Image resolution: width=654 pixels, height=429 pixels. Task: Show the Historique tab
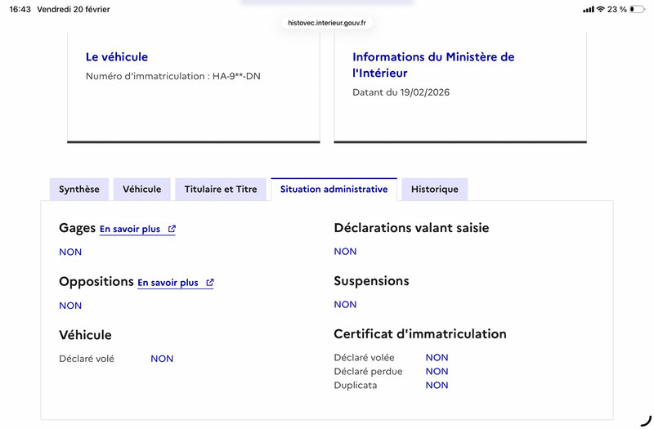point(434,189)
